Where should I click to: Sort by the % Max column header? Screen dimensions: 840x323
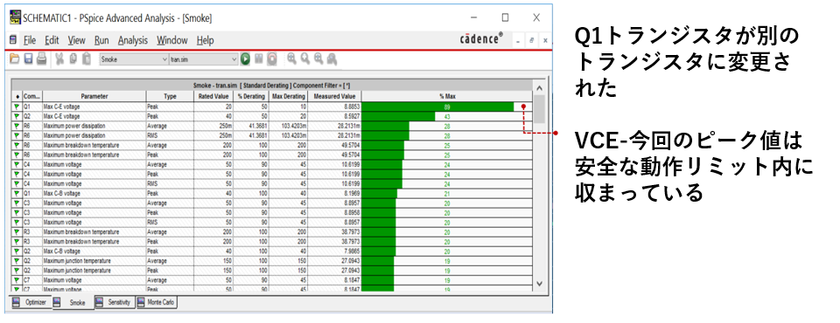pyautogui.click(x=447, y=96)
